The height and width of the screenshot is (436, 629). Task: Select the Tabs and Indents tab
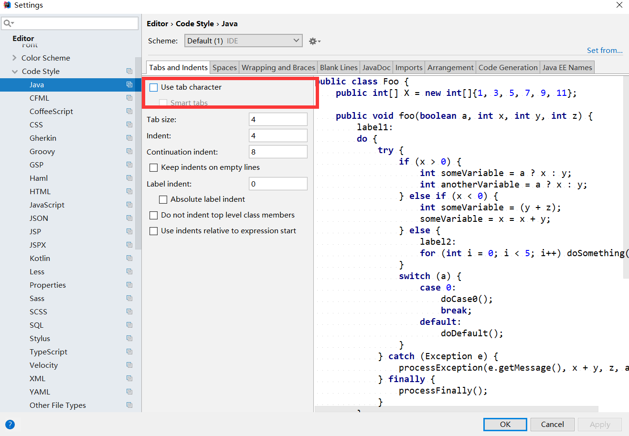tap(178, 68)
